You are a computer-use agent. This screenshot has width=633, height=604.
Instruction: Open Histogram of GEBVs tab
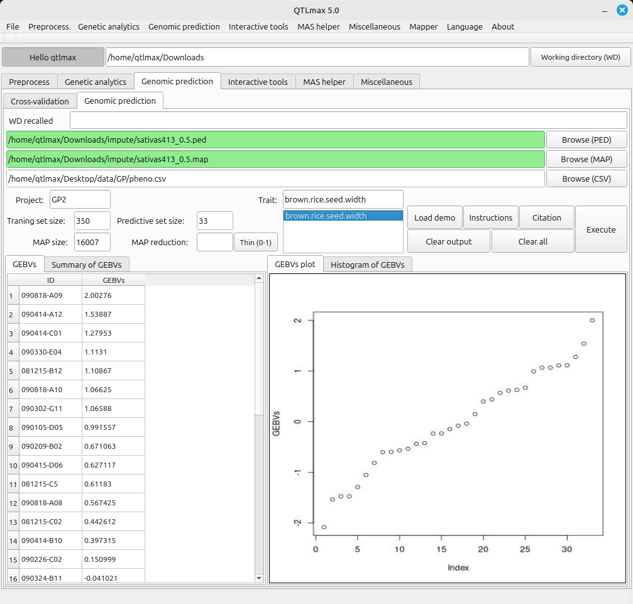(368, 265)
